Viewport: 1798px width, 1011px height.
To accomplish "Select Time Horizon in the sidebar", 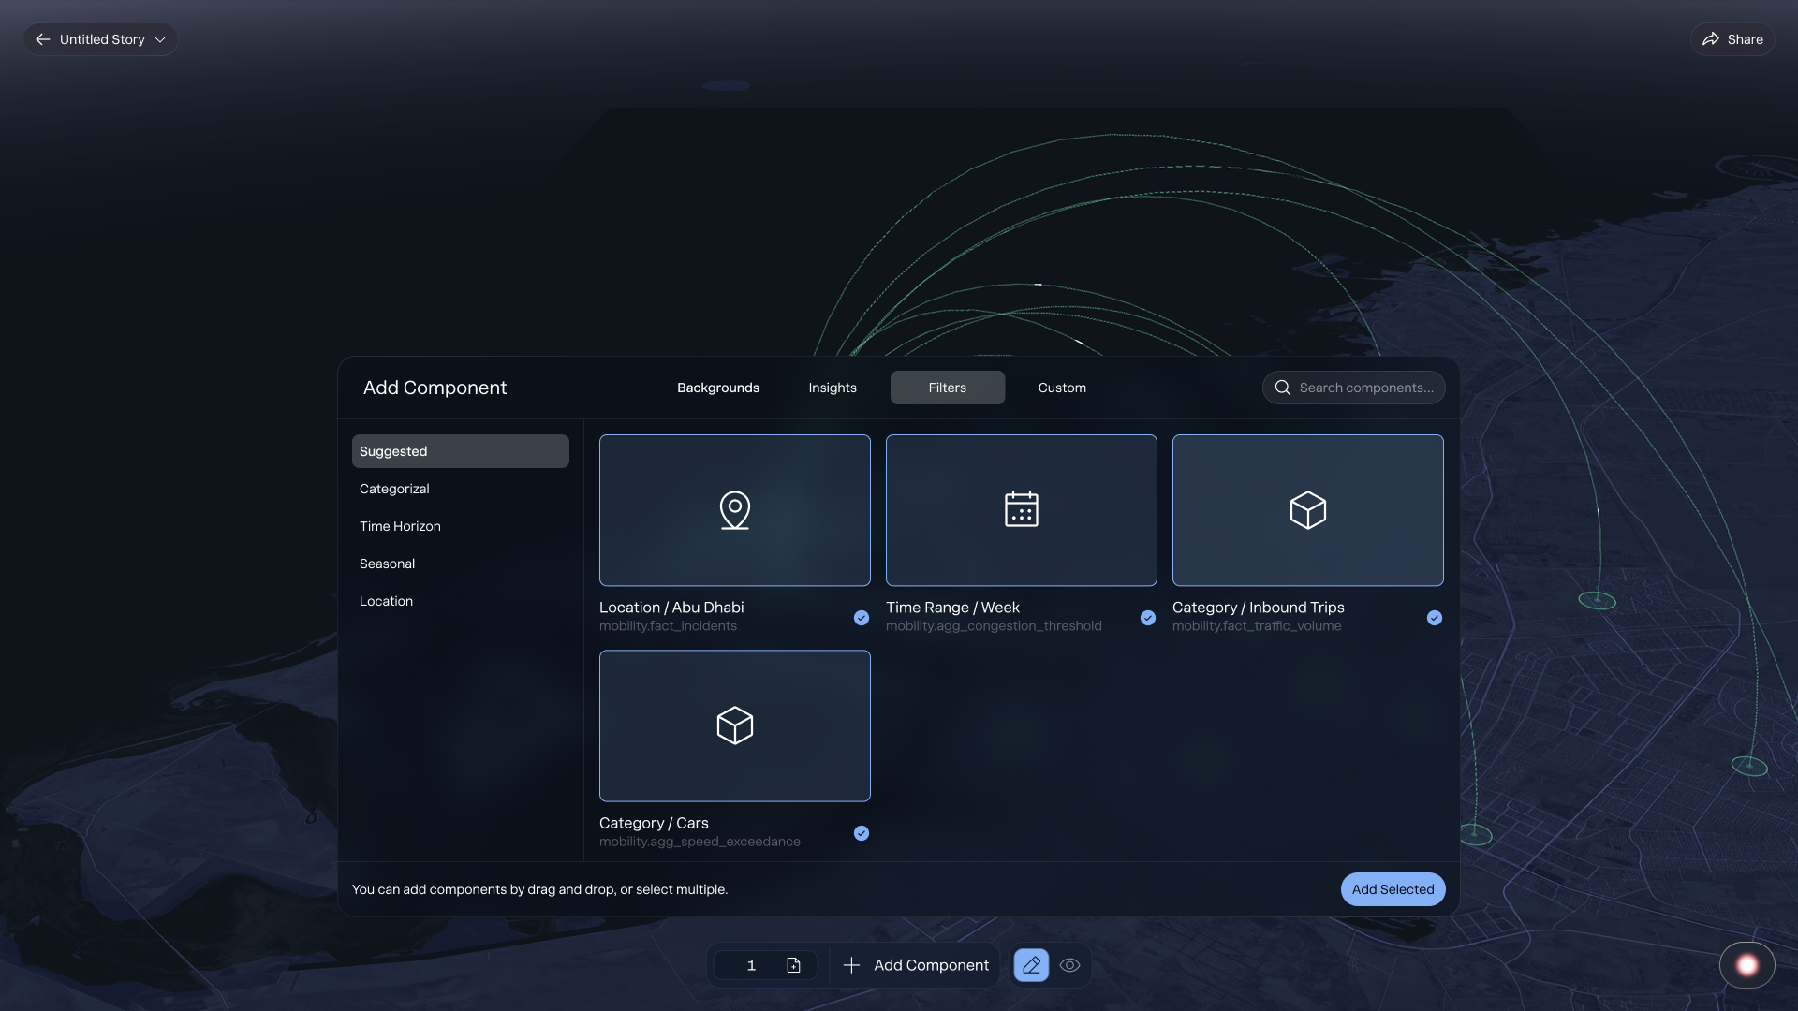I will coord(400,526).
